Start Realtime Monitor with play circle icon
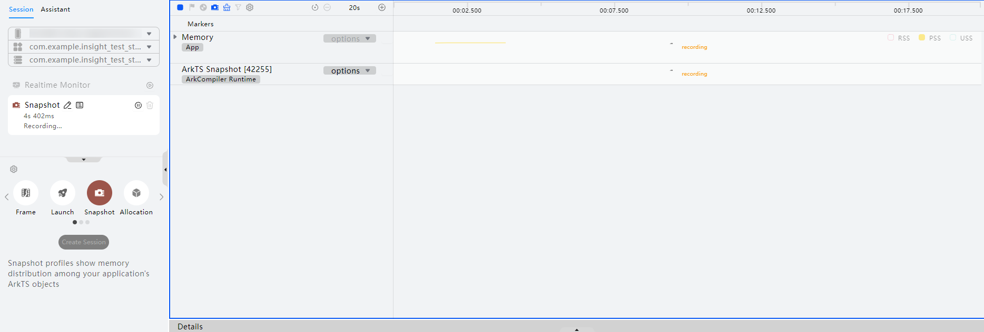Viewport: 984px width, 332px height. pos(150,85)
